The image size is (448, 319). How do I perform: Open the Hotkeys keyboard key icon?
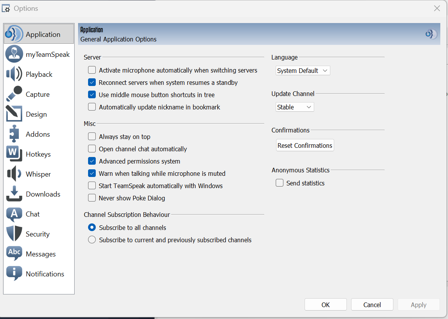pos(14,154)
